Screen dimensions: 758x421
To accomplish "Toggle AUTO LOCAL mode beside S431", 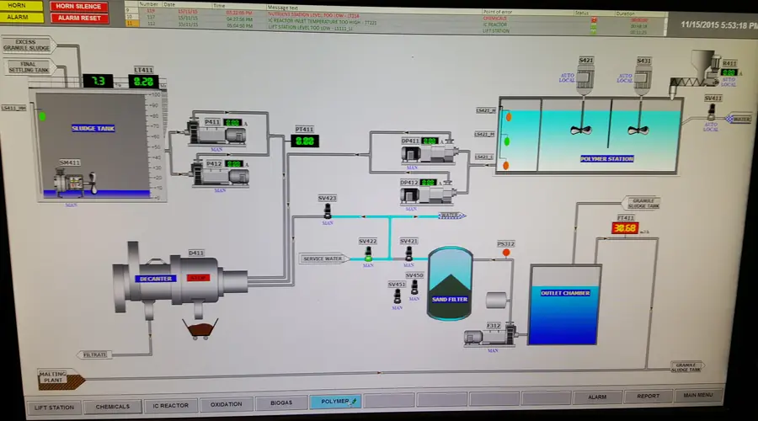I will (x=625, y=78).
